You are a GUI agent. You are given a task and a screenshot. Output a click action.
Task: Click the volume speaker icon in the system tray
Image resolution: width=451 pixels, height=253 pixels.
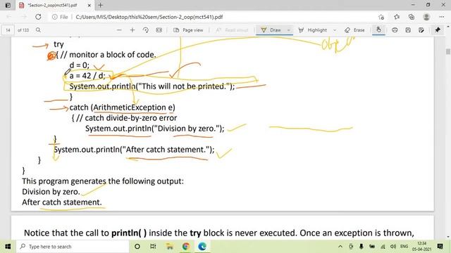click(x=393, y=247)
